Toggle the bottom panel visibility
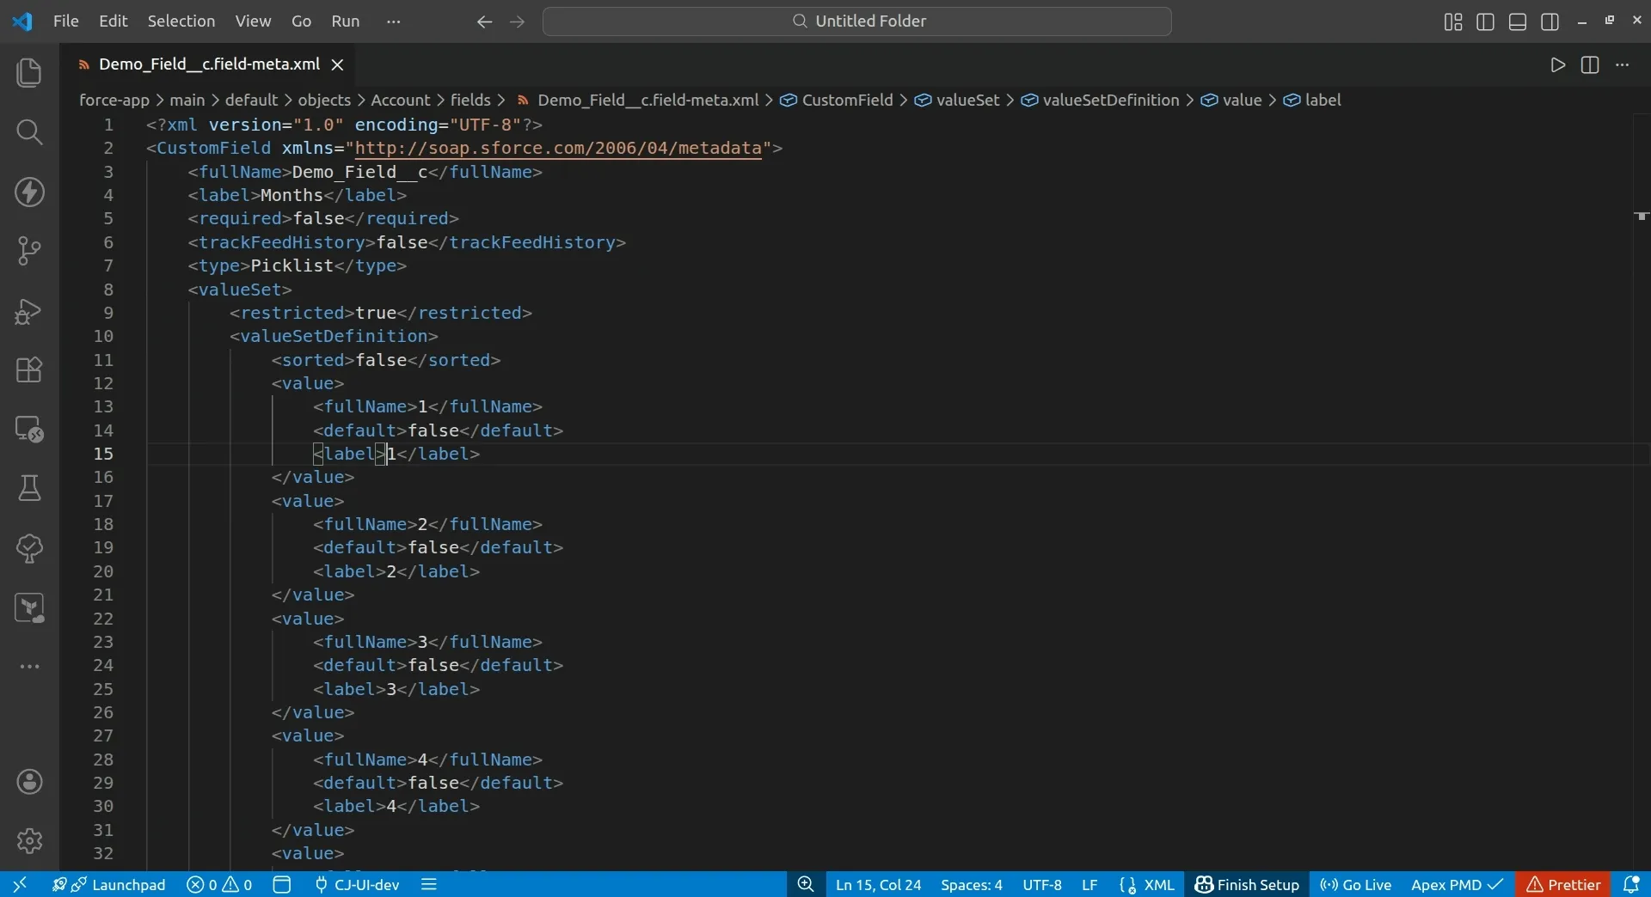The width and height of the screenshot is (1651, 897). point(1518,21)
